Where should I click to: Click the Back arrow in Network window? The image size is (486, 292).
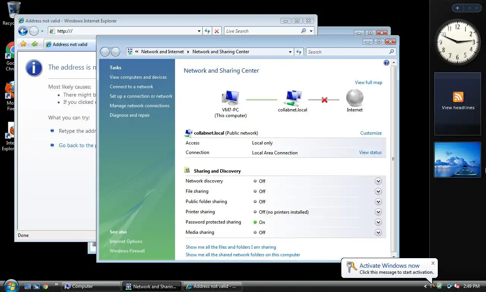coord(105,52)
